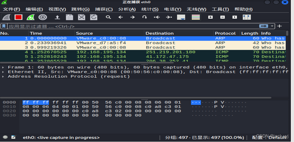Viewport: 294px width, 142px height.
Task: Open the 统计(S) menu
Action: (150, 9)
